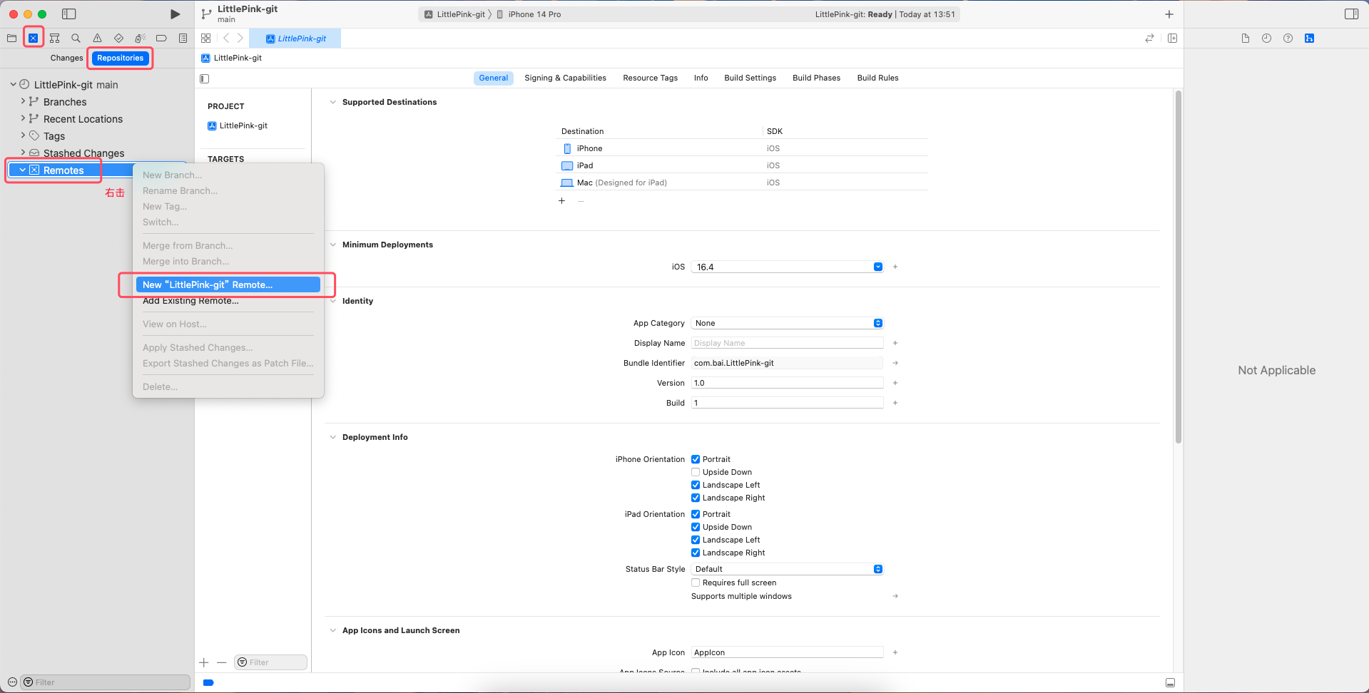Open navigator filter options ellipsis icon
Viewport: 1369px width, 693px height.
pyautogui.click(x=12, y=682)
